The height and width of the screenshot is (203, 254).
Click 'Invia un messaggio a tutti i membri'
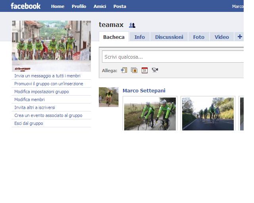47,76
